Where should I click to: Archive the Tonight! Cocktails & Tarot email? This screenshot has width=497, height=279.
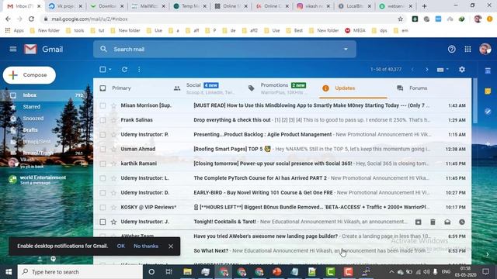click(x=418, y=222)
